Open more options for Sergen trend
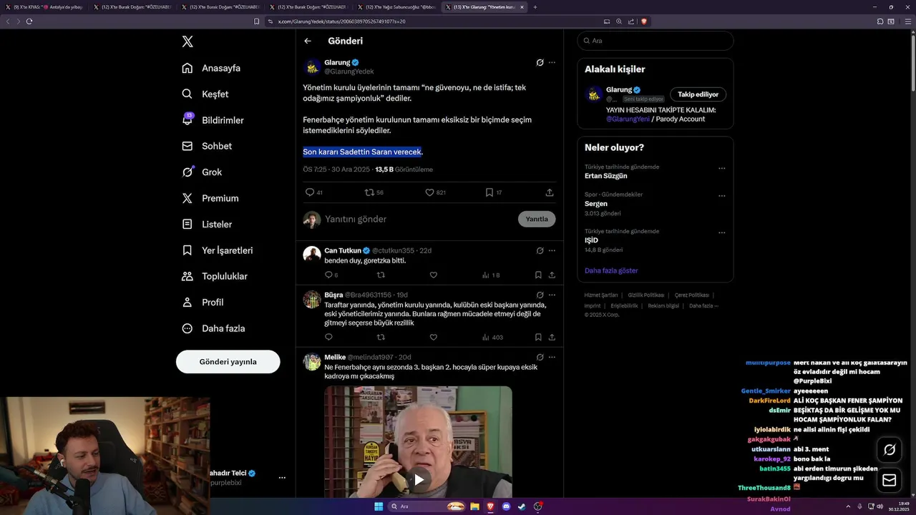 pos(721,196)
